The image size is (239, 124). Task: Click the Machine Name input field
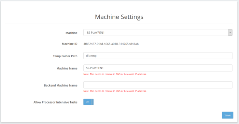(x=158, y=68)
